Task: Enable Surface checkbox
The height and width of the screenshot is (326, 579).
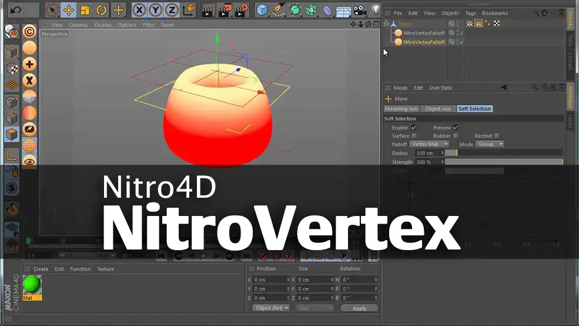Action: point(414,136)
